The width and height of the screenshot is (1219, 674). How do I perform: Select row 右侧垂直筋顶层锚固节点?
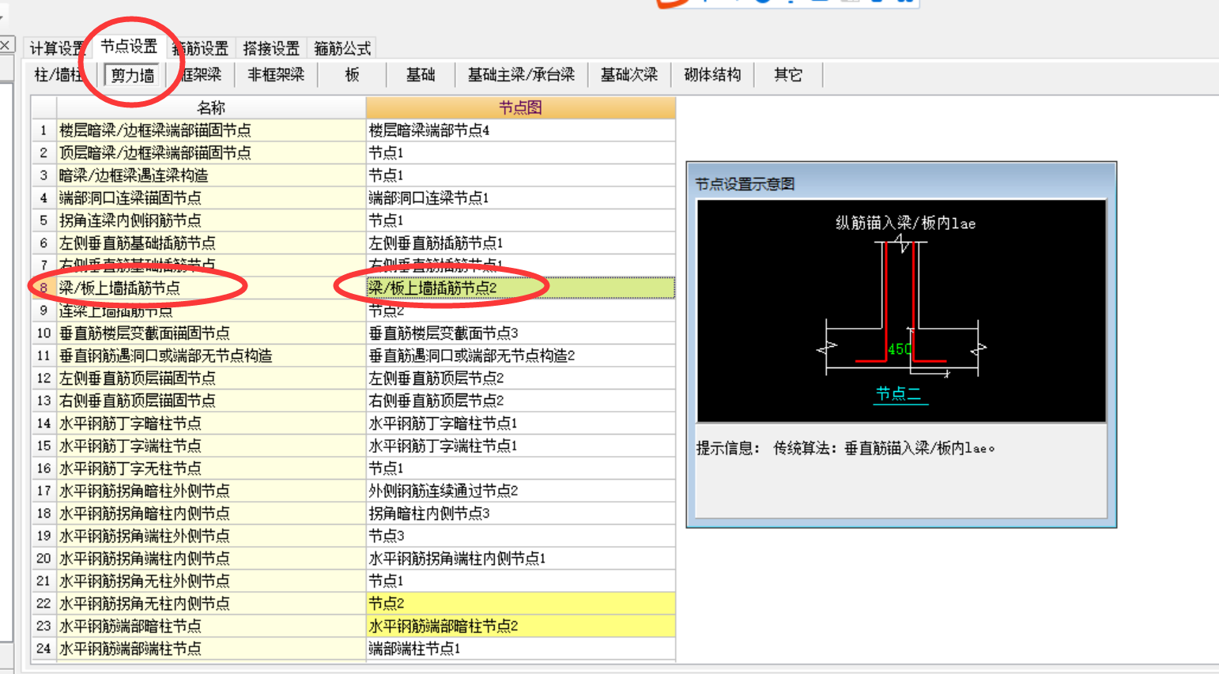[211, 401]
